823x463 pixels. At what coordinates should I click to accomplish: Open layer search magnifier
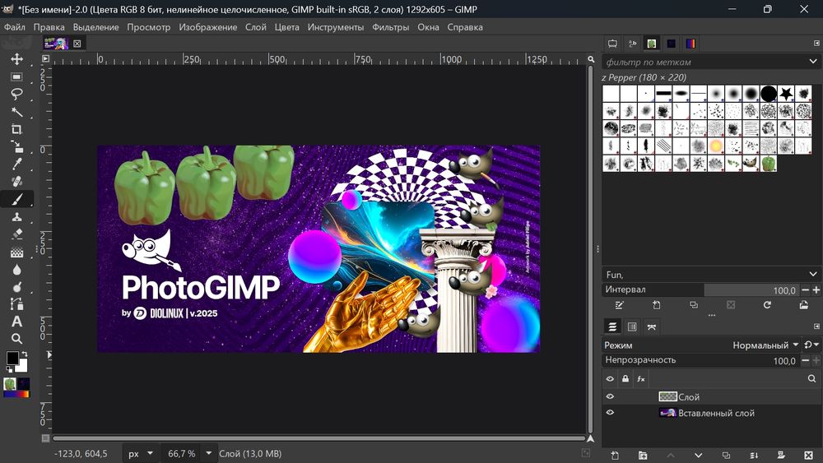[811, 378]
